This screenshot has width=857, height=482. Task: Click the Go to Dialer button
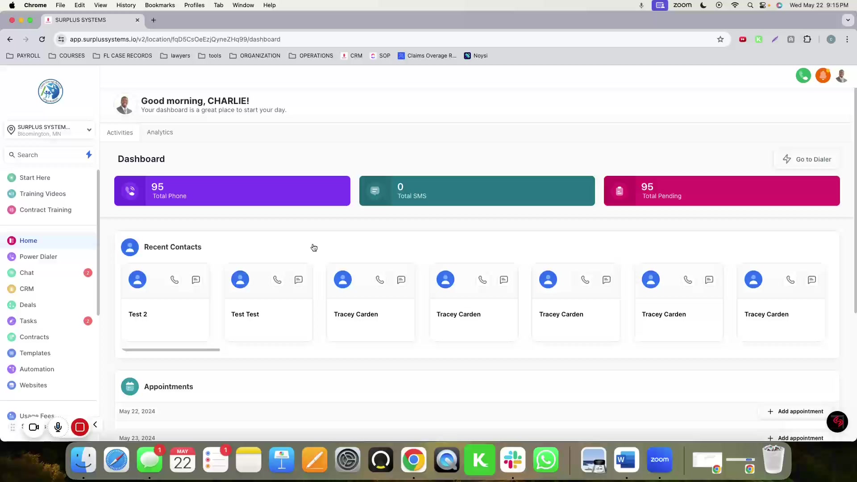coord(807,159)
